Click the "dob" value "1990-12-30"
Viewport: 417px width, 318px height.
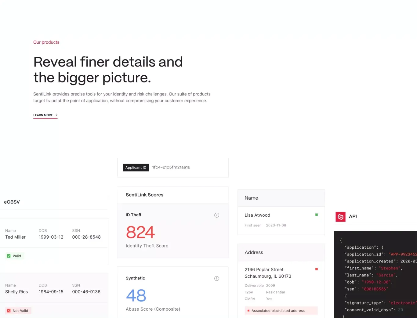pyautogui.click(x=376, y=282)
